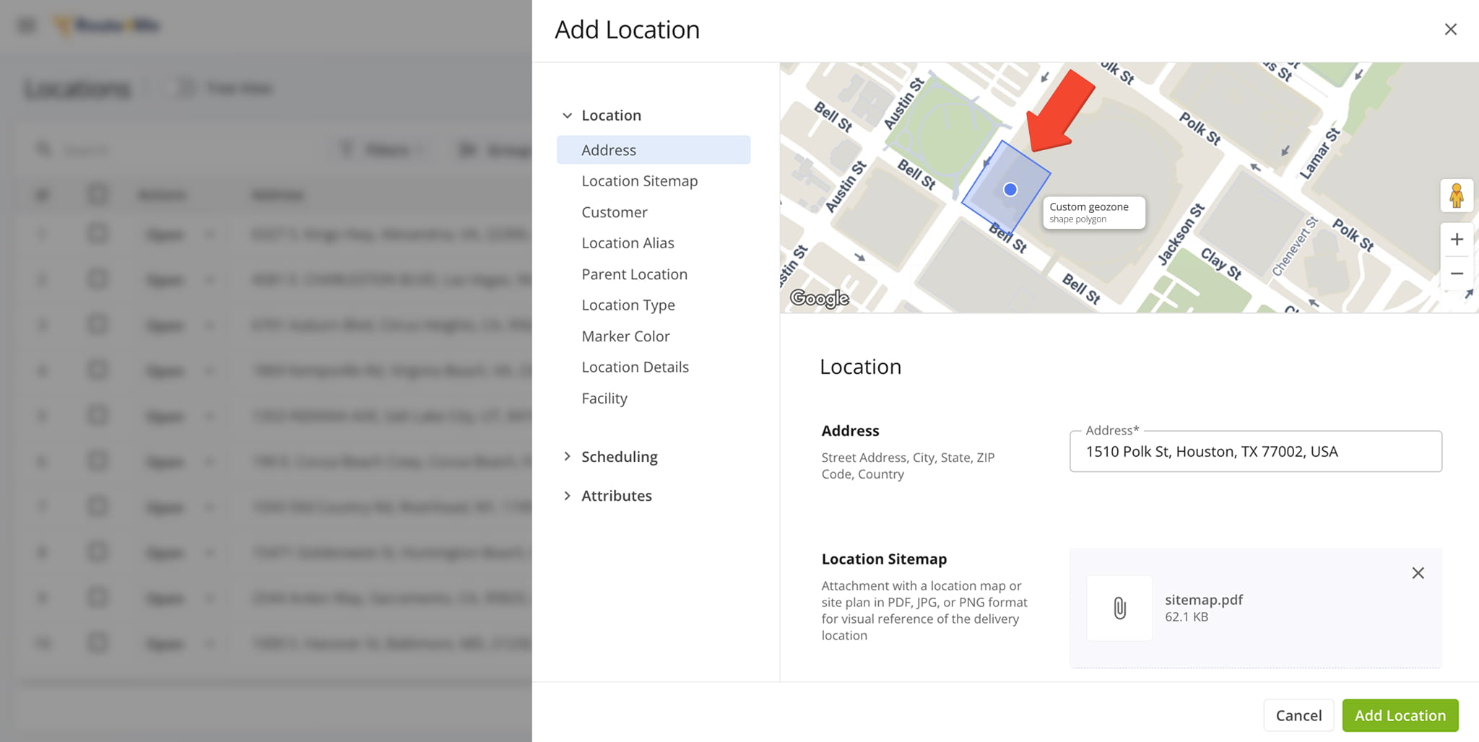This screenshot has width=1479, height=742.
Task: Cancel adding the location
Action: pos(1298,715)
